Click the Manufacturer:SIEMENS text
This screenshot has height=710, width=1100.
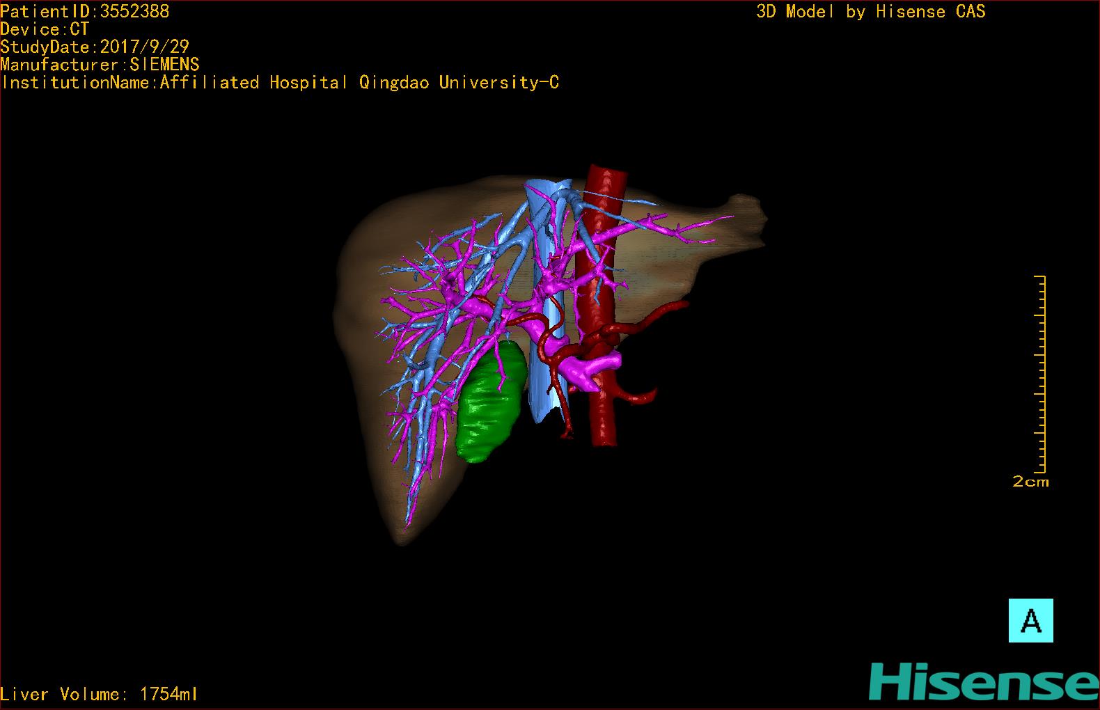[x=100, y=65]
